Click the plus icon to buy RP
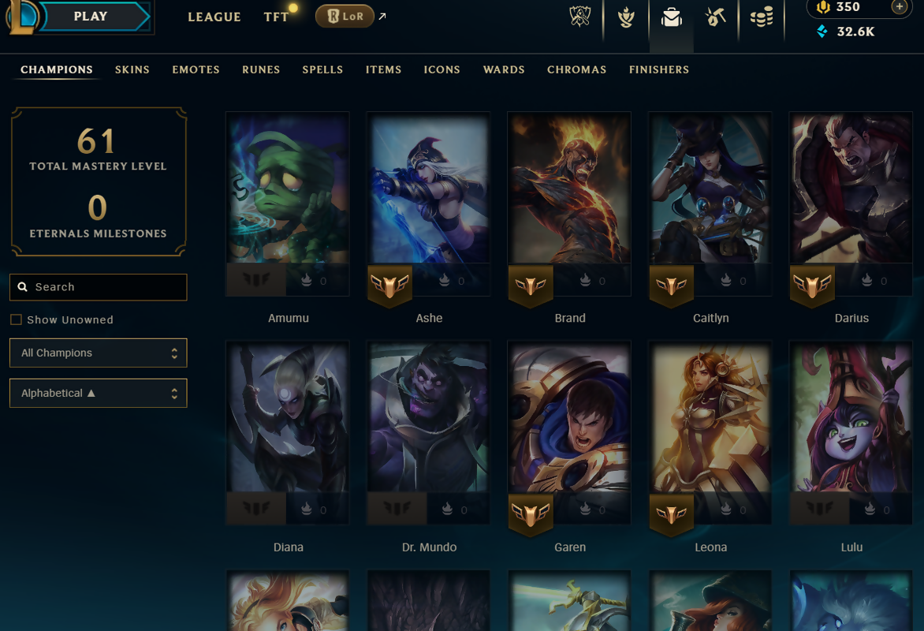Image resolution: width=924 pixels, height=631 pixels. point(900,7)
